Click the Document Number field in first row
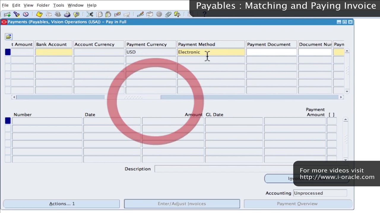Screen dimensions: 380x213 click(x=315, y=52)
